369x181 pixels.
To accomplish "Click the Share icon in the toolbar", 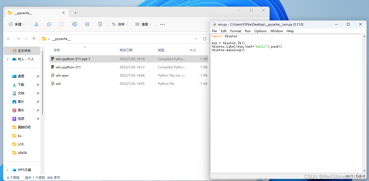I will click(x=87, y=24).
